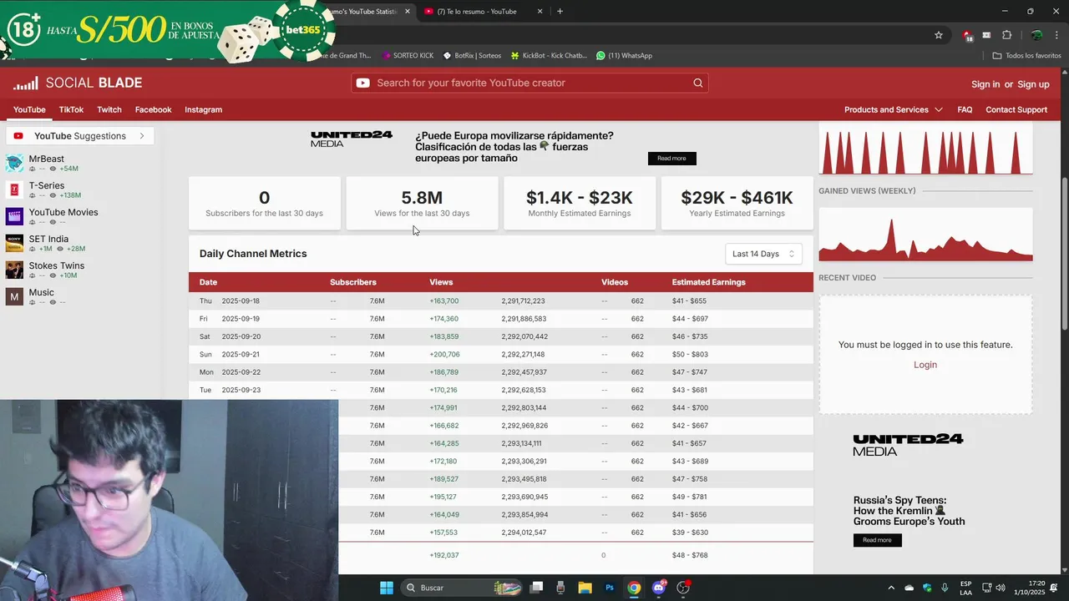Open the Chrome three-dot menu
1069x601 pixels.
click(1057, 35)
